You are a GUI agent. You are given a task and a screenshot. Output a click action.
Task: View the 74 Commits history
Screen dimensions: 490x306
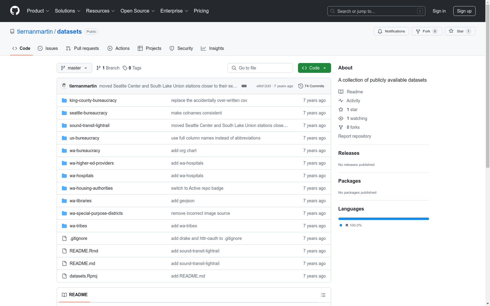pyautogui.click(x=311, y=86)
